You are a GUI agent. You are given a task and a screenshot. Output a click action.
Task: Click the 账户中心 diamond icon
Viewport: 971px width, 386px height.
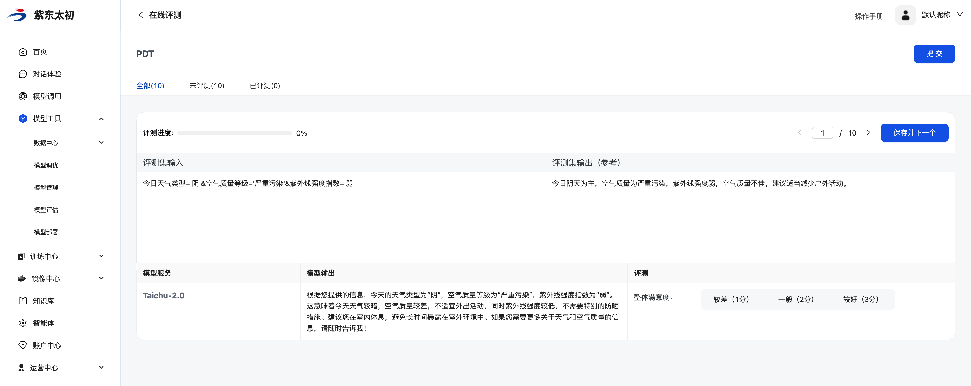(x=23, y=345)
